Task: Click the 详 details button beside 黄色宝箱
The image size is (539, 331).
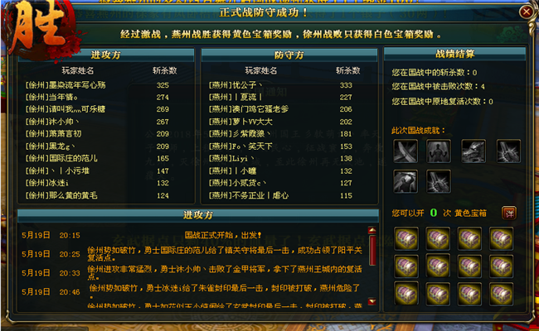Action: click(509, 213)
